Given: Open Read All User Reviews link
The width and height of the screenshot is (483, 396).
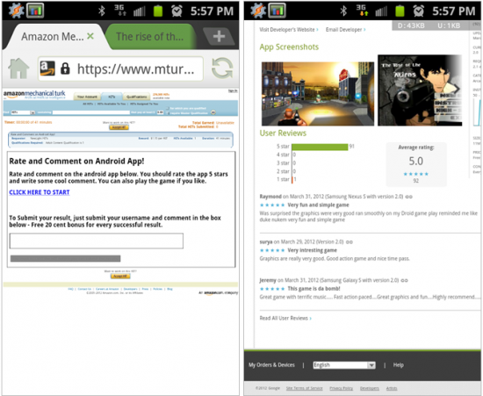Looking at the screenshot, I should tap(285, 318).
